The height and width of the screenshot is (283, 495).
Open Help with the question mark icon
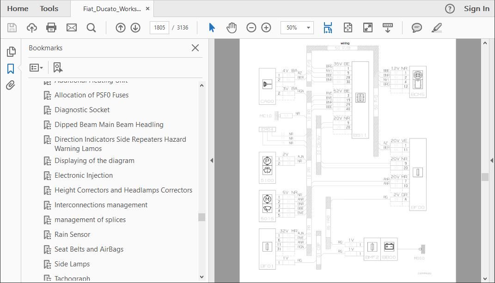pos(450,9)
